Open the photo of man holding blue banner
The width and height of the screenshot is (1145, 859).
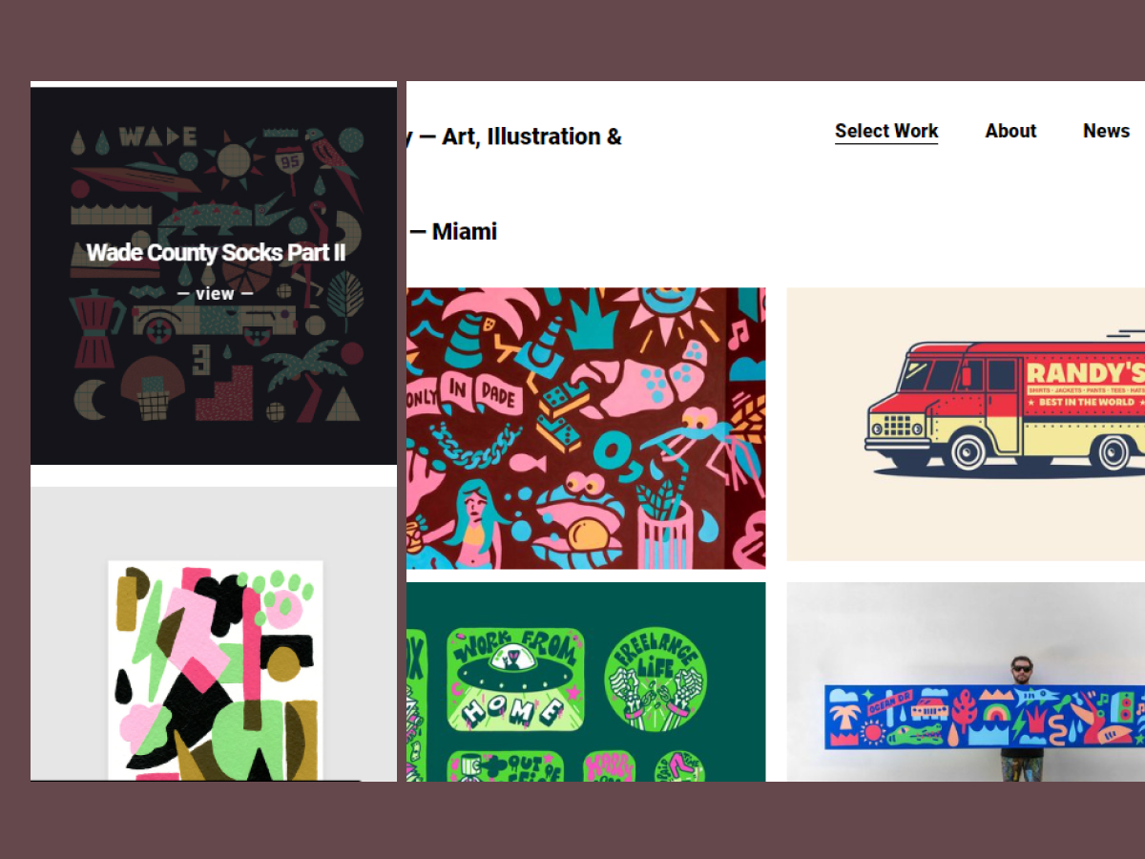click(966, 681)
